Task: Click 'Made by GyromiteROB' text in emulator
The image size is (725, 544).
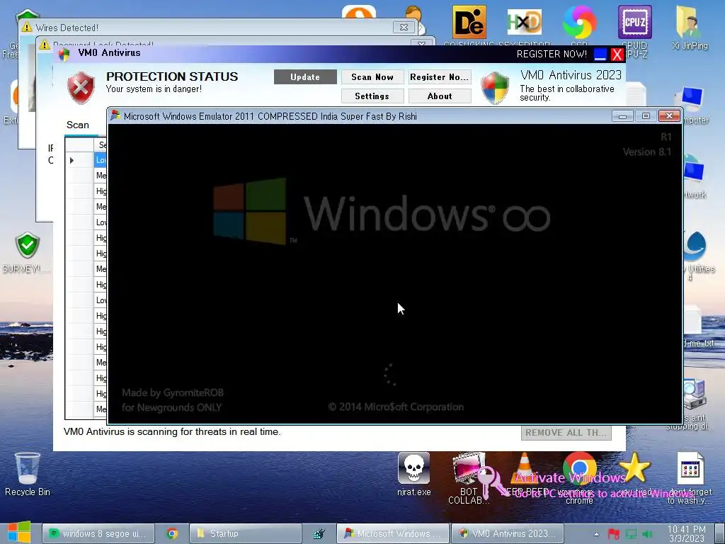Action: coord(173,392)
